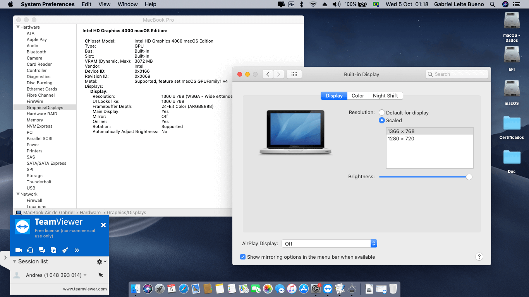529x297 pixels.
Task: Open the System Preferences app menu
Action: tap(48, 4)
